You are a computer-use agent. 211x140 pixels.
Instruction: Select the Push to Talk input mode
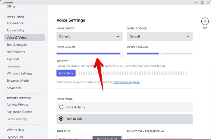tap(124, 119)
